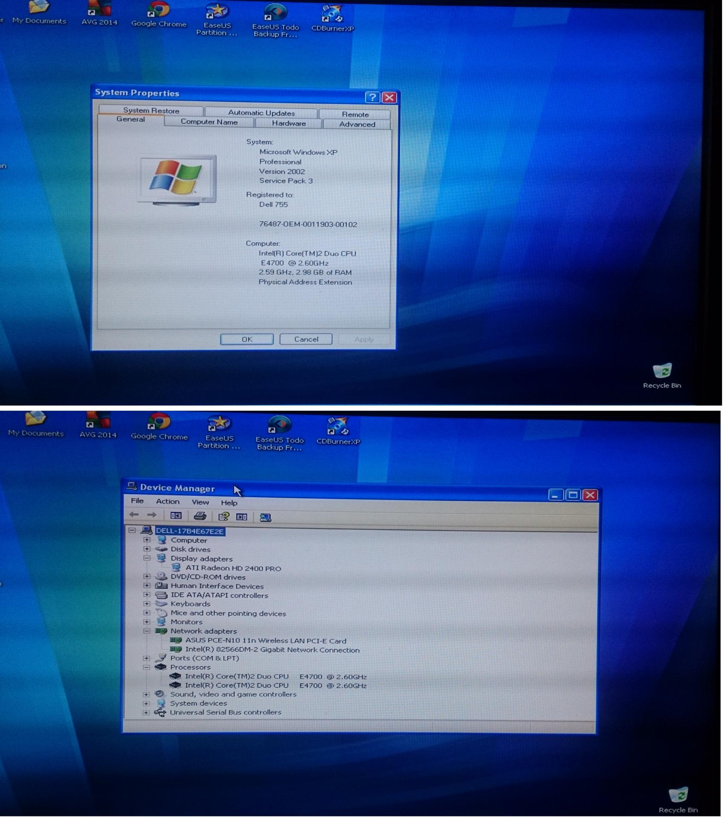Click the Back arrow in Device Manager toolbar
The height and width of the screenshot is (817, 725).
coord(134,515)
